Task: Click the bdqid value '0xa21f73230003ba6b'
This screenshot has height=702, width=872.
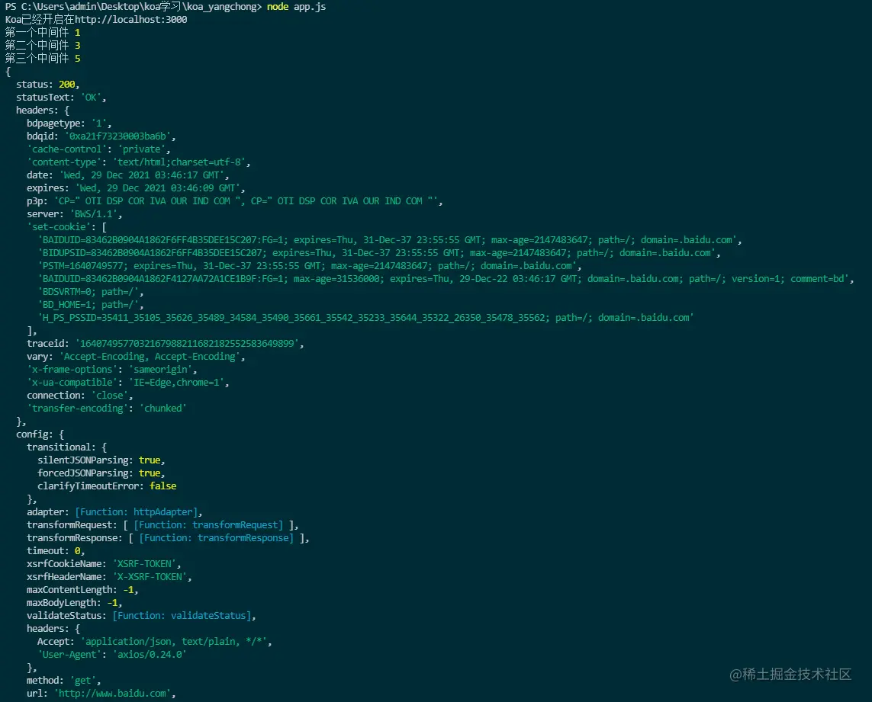Action: pyautogui.click(x=118, y=136)
